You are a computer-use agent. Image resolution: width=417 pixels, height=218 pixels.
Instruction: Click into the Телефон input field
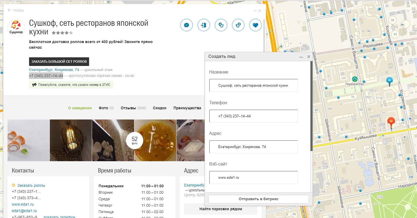coord(253,116)
